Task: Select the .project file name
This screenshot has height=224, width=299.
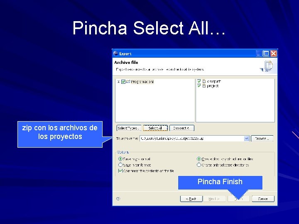Action: coord(213,86)
